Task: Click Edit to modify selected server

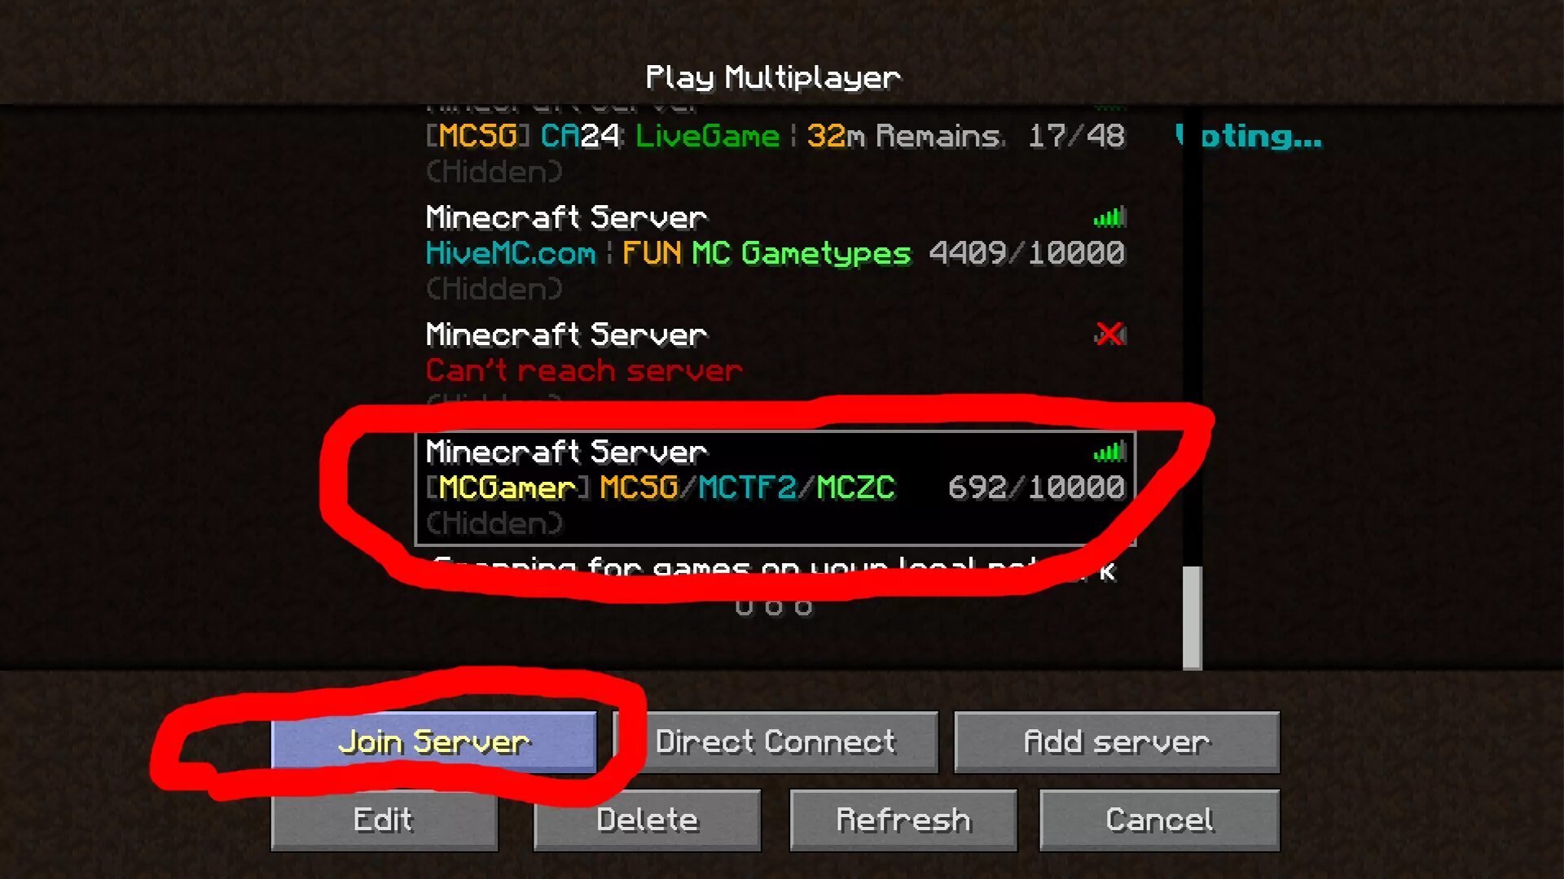Action: 380,819
